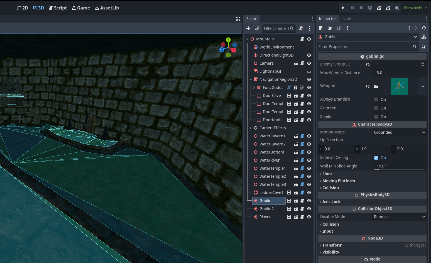Collapse the Mountain root node
This screenshot has width=431, height=263.
pyautogui.click(x=247, y=39)
